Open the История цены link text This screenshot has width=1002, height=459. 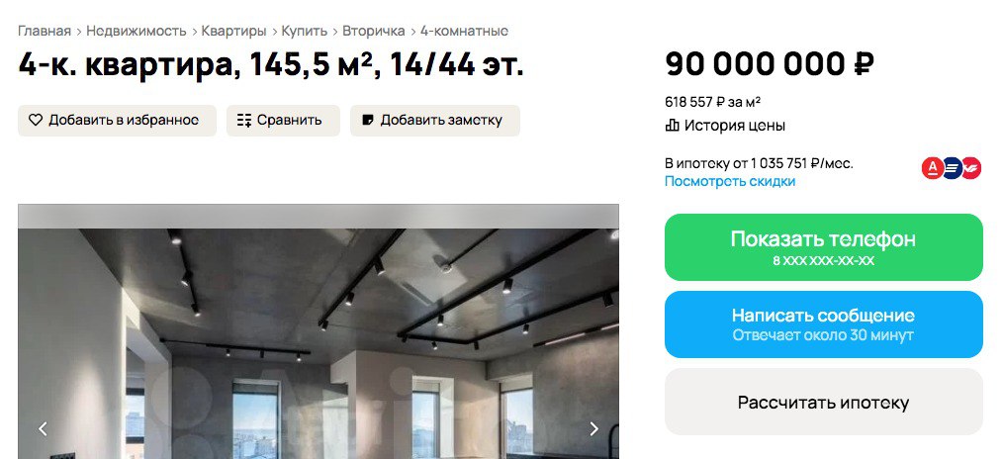pos(735,126)
